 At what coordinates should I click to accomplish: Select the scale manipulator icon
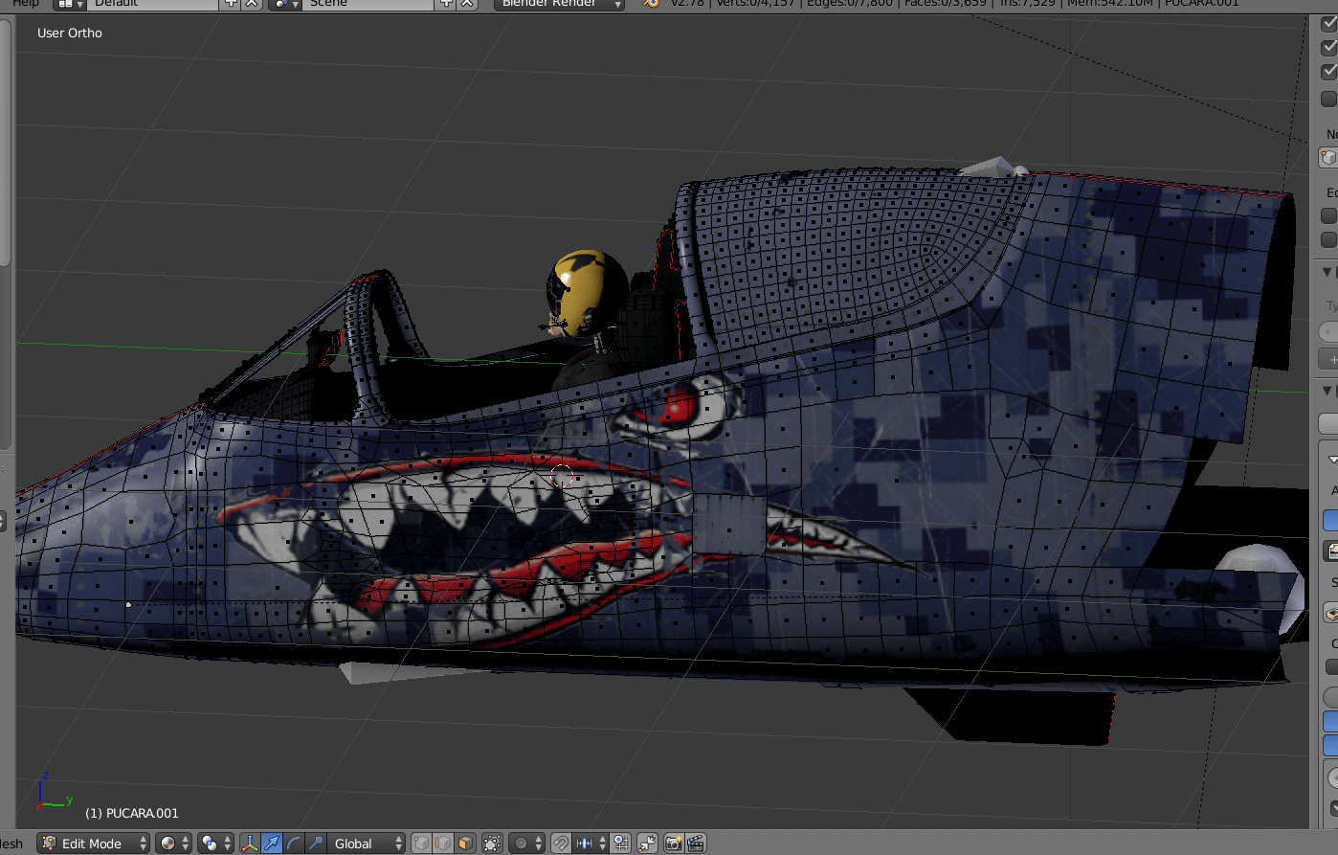pos(316,844)
